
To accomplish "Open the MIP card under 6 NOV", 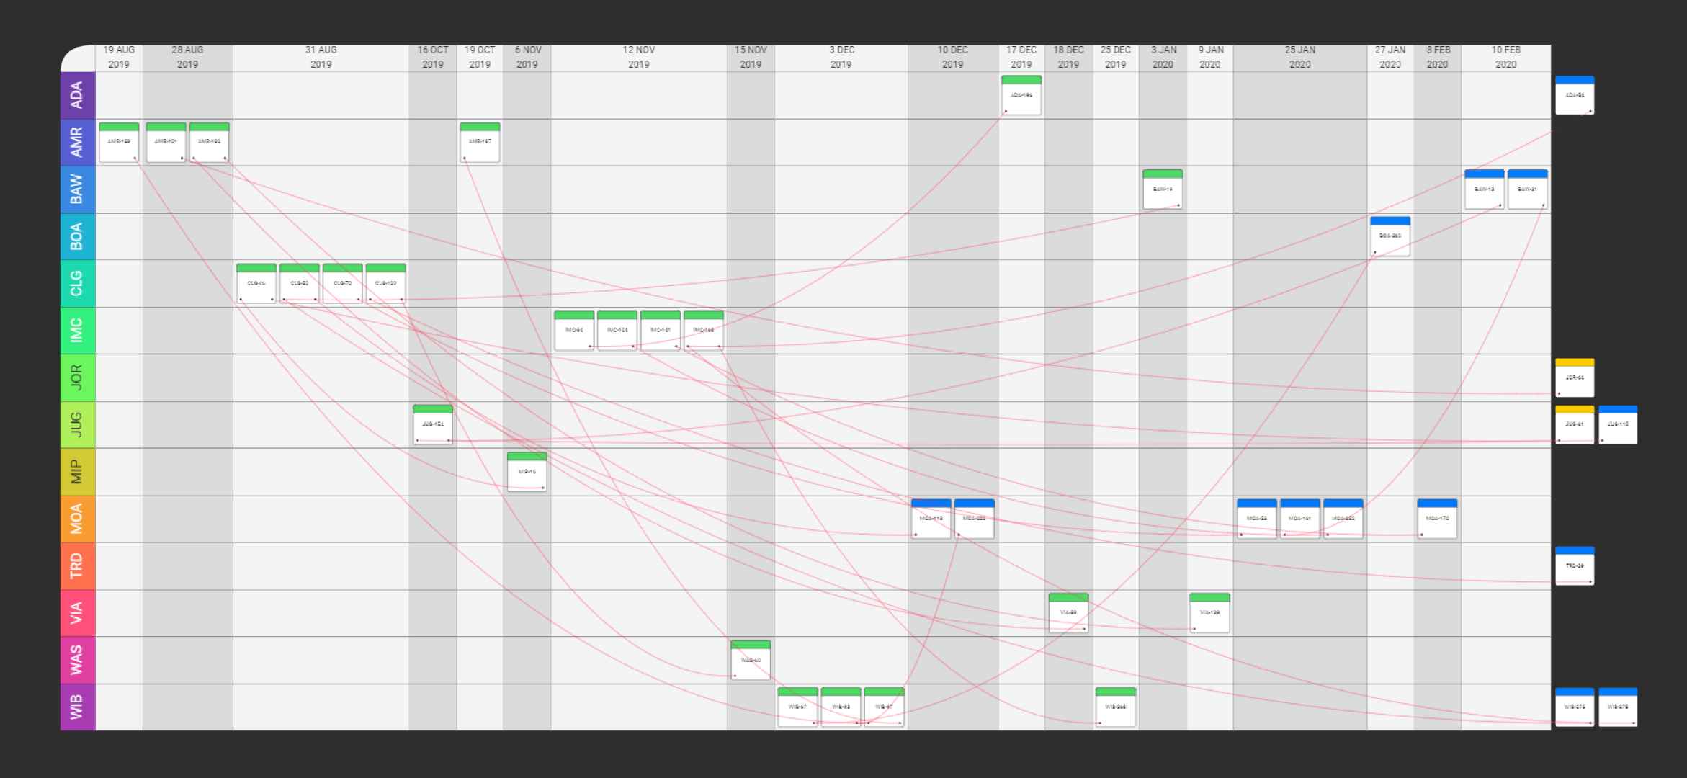I will pos(527,472).
